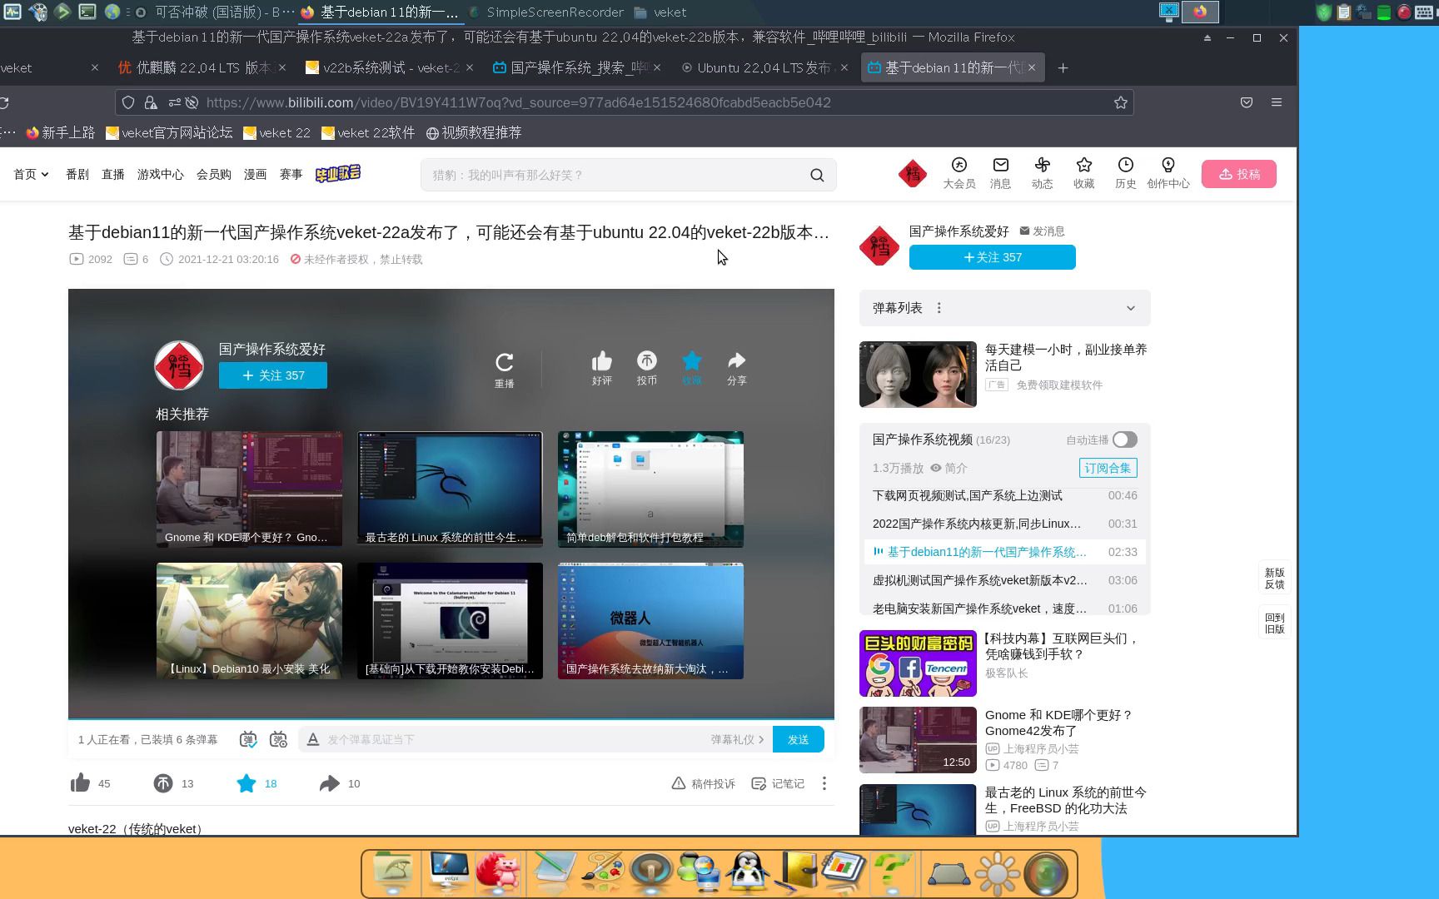
Task: Click the 新版反馈 side button
Action: click(x=1274, y=579)
